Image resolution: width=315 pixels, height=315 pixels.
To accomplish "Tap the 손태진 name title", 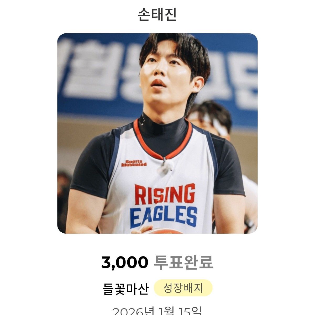I will pyautogui.click(x=157, y=15).
